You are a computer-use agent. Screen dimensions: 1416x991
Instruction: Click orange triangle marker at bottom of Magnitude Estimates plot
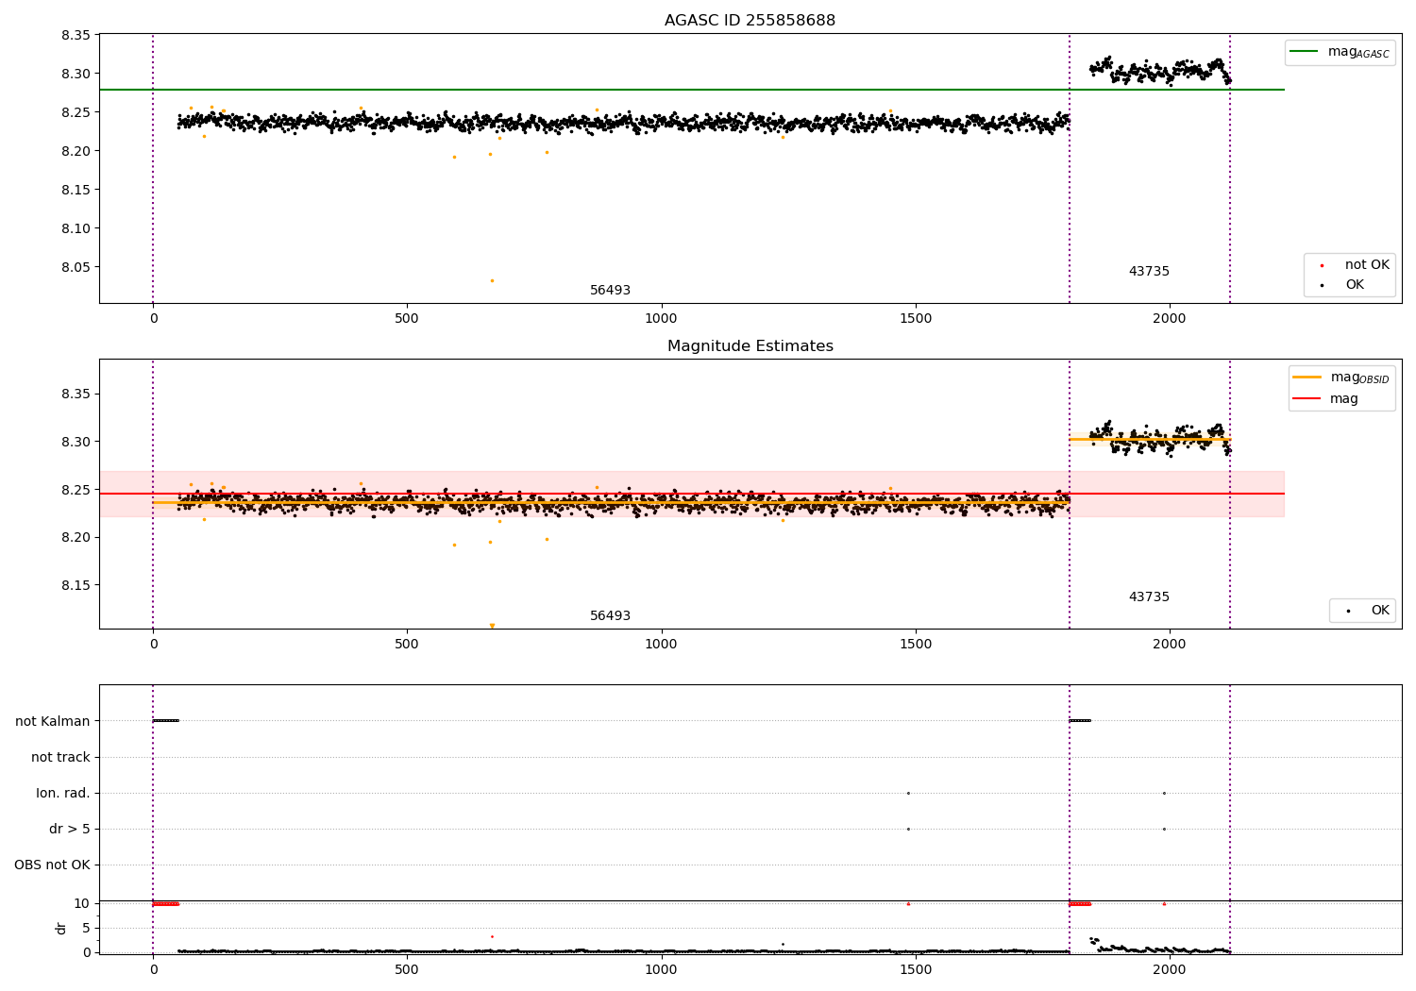pos(492,626)
